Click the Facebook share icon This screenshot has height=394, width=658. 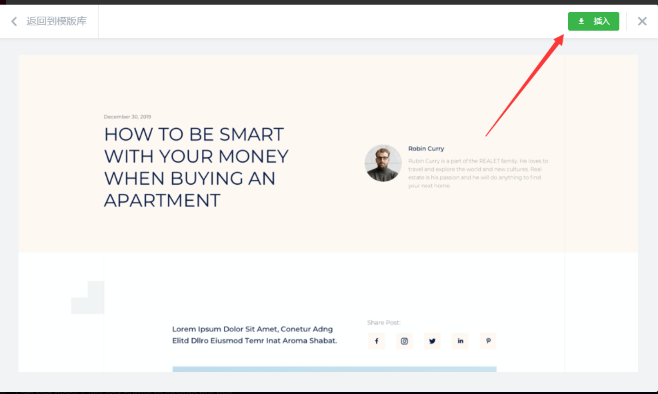pyautogui.click(x=376, y=341)
